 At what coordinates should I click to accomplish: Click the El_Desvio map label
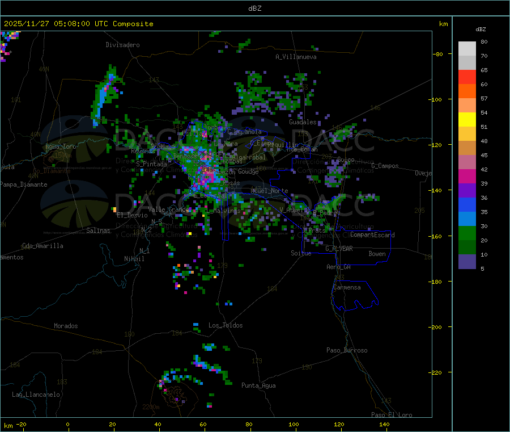132,215
